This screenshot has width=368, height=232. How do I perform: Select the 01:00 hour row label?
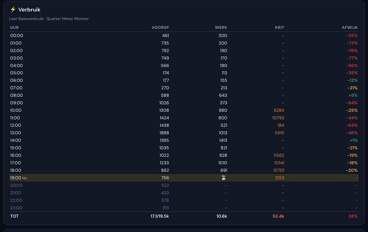coord(15,43)
